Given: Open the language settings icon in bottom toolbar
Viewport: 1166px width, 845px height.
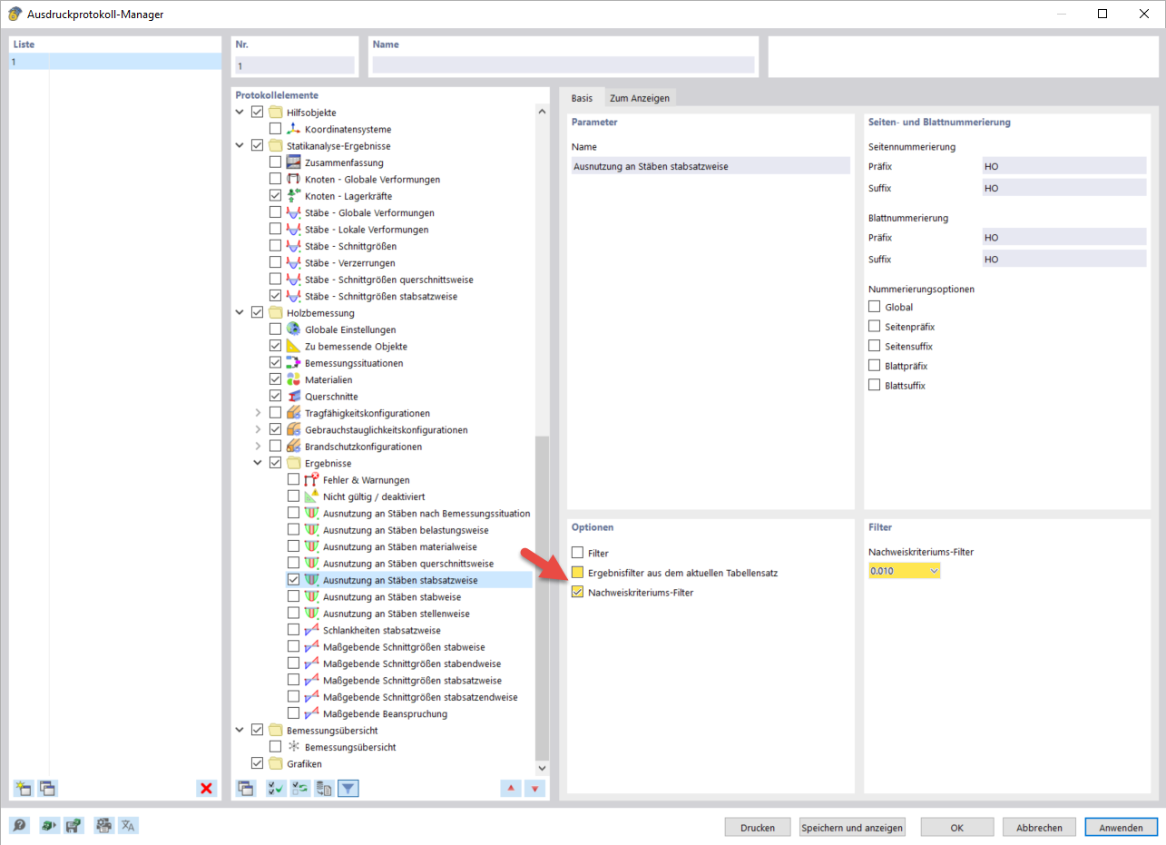Looking at the screenshot, I should [x=128, y=825].
